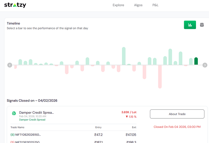This screenshot has height=143, width=209.
Task: Select the longest red bar in timeline
Action: point(160,76)
